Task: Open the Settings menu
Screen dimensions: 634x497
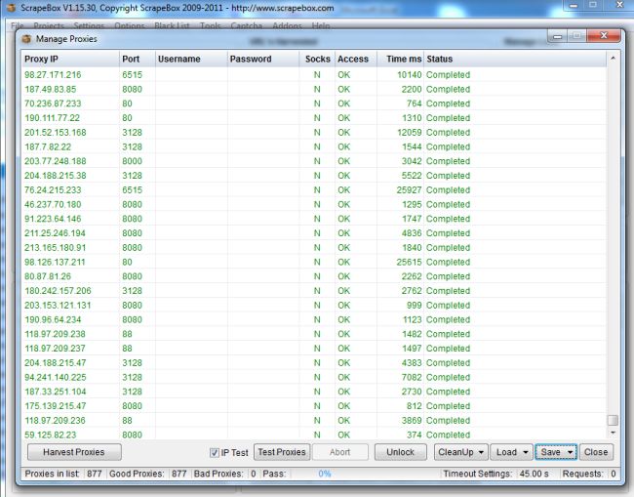Action: [x=89, y=26]
